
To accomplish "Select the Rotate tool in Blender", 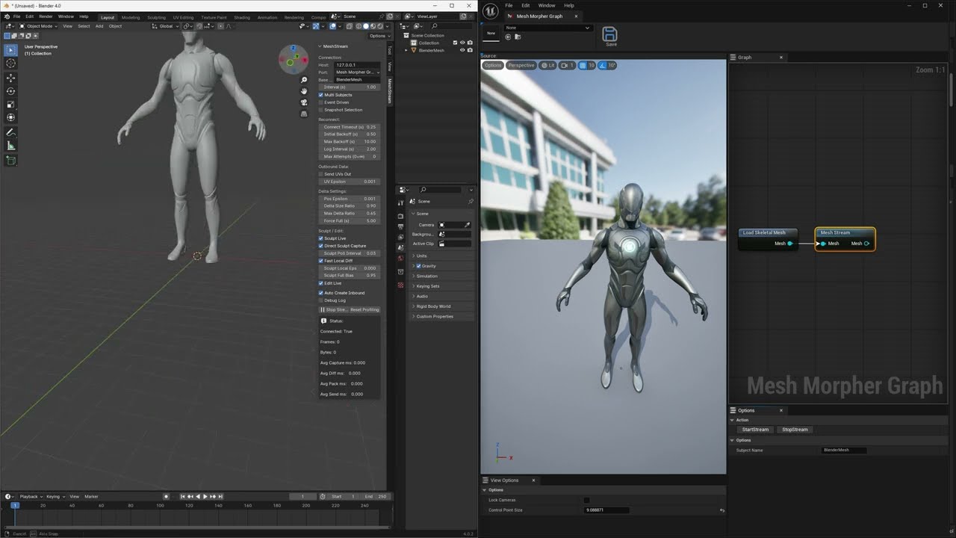I will (11, 91).
